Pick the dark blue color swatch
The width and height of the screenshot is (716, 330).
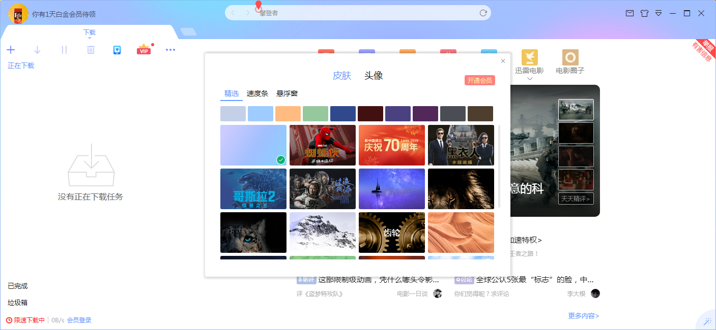point(343,113)
